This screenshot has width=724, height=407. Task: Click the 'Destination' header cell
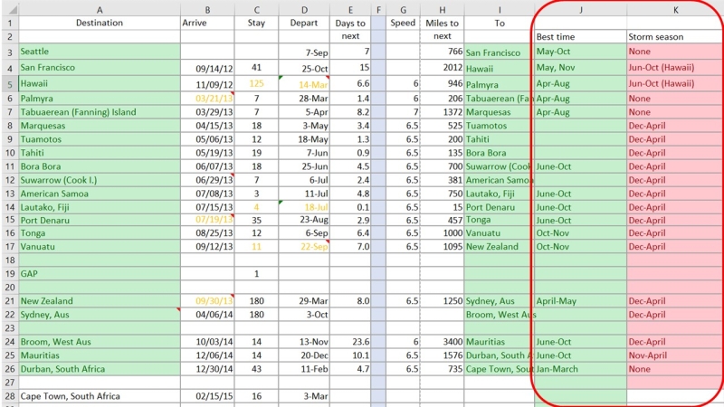[100, 23]
